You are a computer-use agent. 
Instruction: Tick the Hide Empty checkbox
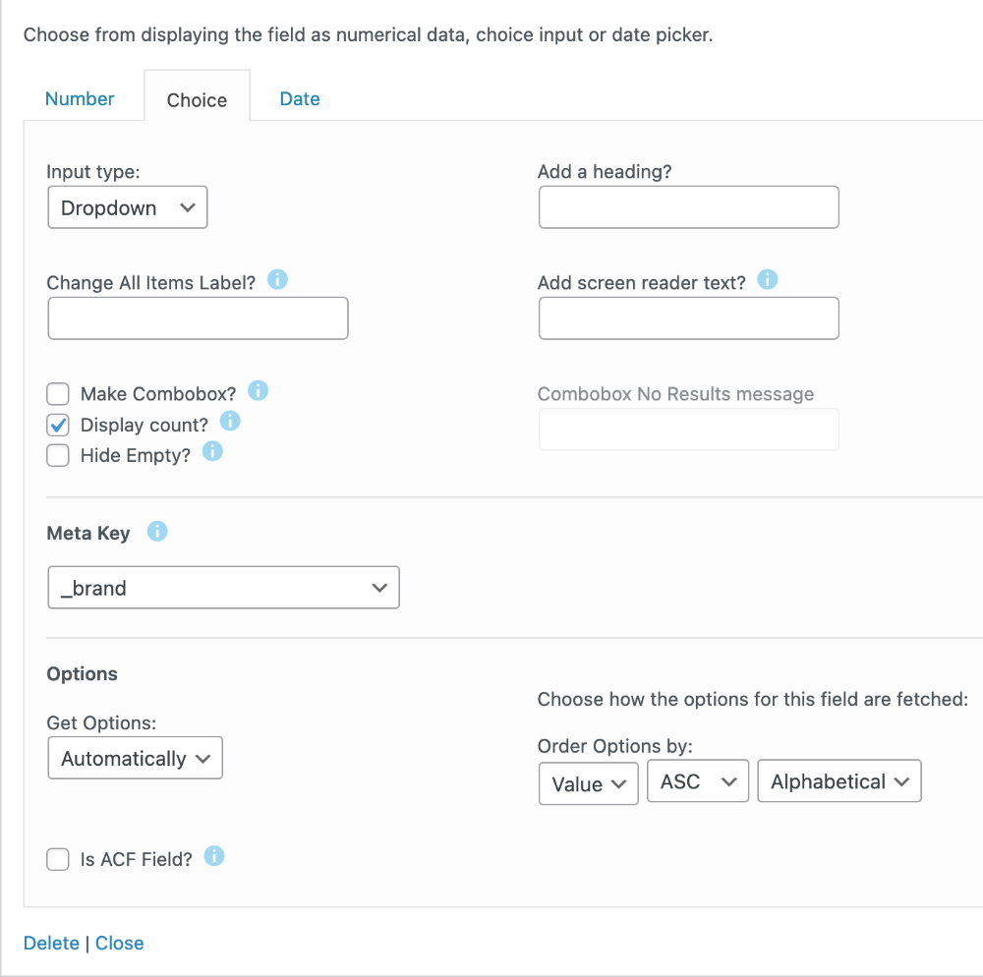pos(59,455)
